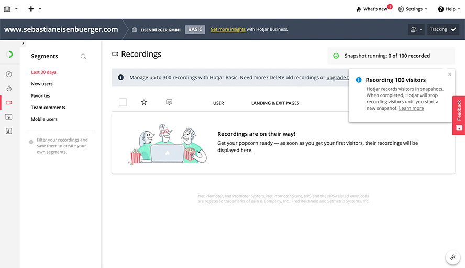
Task: Open the organizations building icon menu
Action: point(7,9)
